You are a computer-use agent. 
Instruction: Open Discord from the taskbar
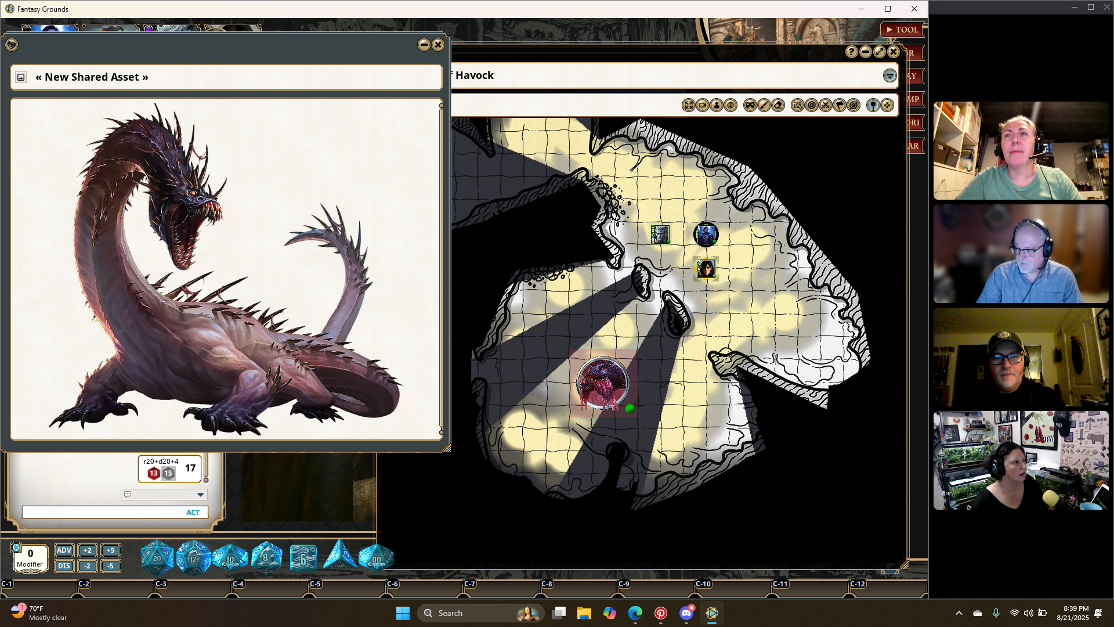tap(686, 613)
